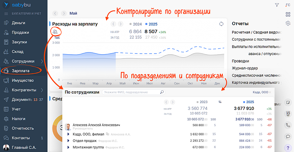Open the chat messages icon
The width and height of the screenshot is (294, 152).
(288, 137)
